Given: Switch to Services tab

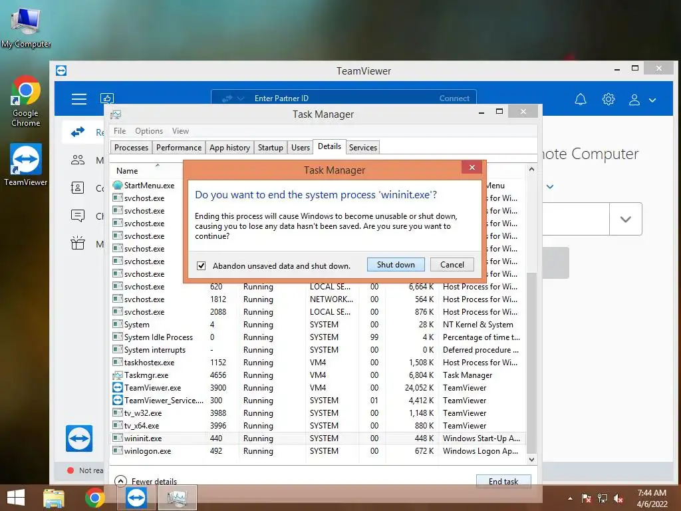Looking at the screenshot, I should (362, 147).
